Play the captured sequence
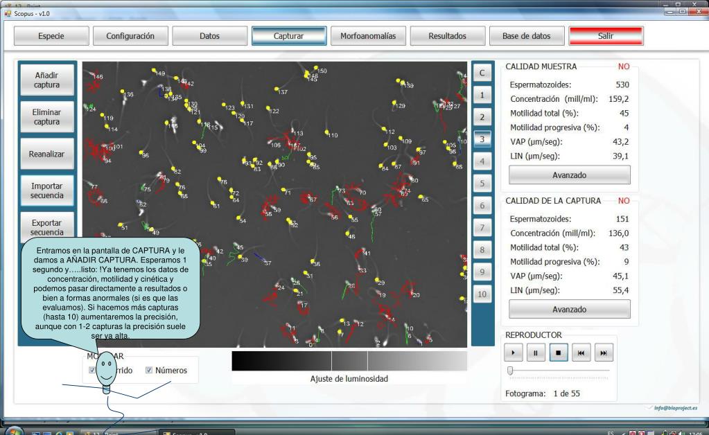Image resolution: width=709 pixels, height=435 pixels. pos(514,353)
